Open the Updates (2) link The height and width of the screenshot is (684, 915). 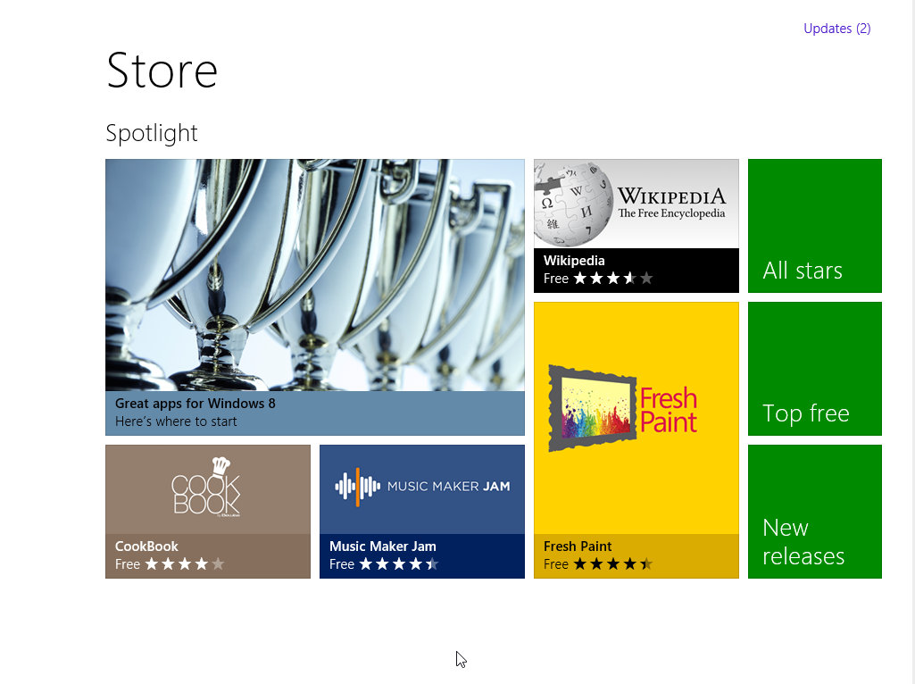(836, 29)
